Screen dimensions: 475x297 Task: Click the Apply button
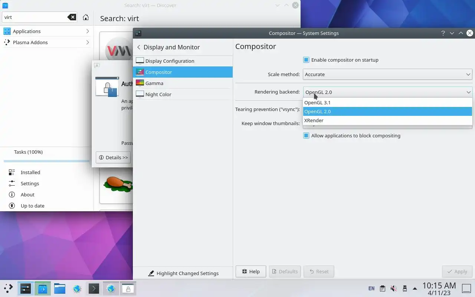457,271
